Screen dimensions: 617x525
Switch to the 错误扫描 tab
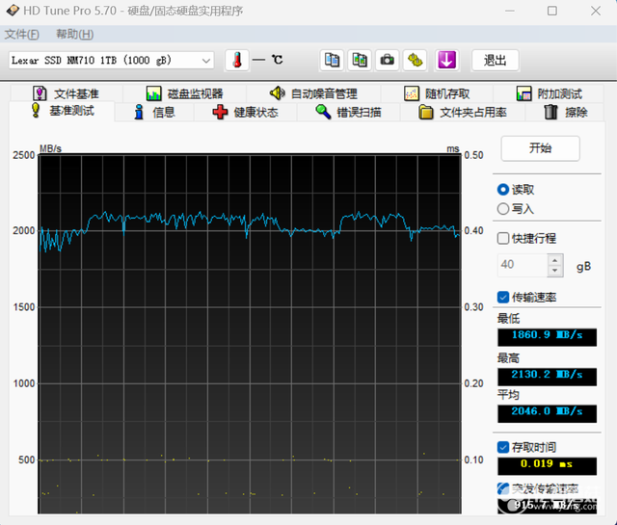pyautogui.click(x=348, y=113)
